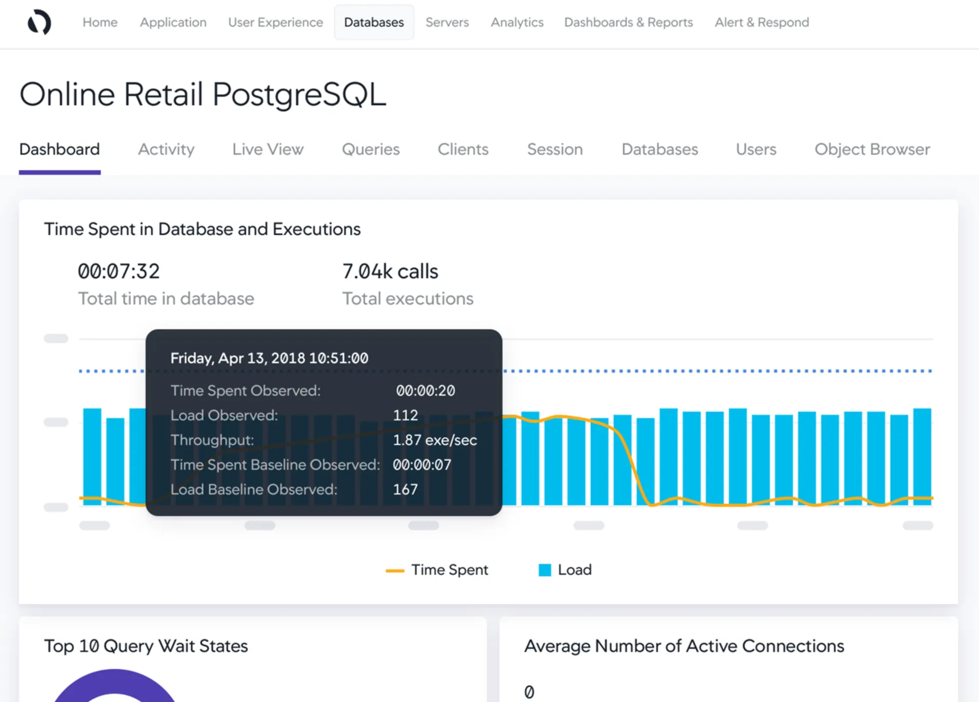Open User Experience in top navigation
979x702 pixels.
[x=275, y=22]
